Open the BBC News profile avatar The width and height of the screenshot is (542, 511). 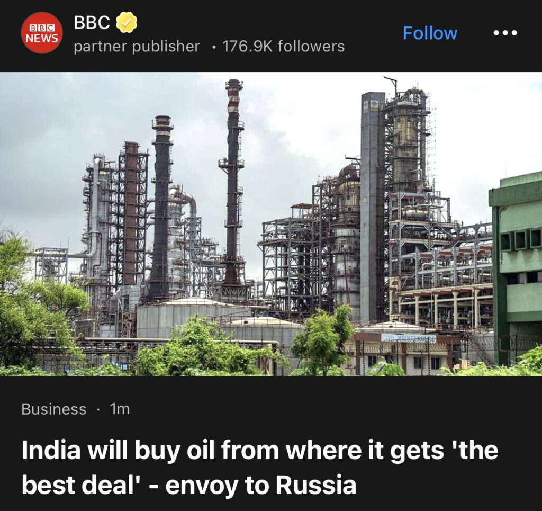coord(42,33)
